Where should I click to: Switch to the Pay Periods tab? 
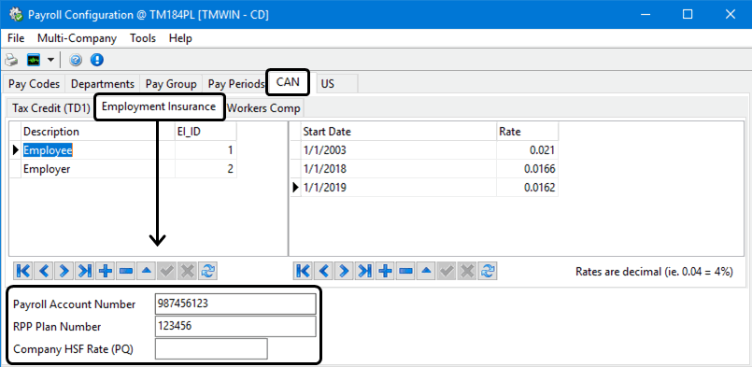click(x=235, y=83)
